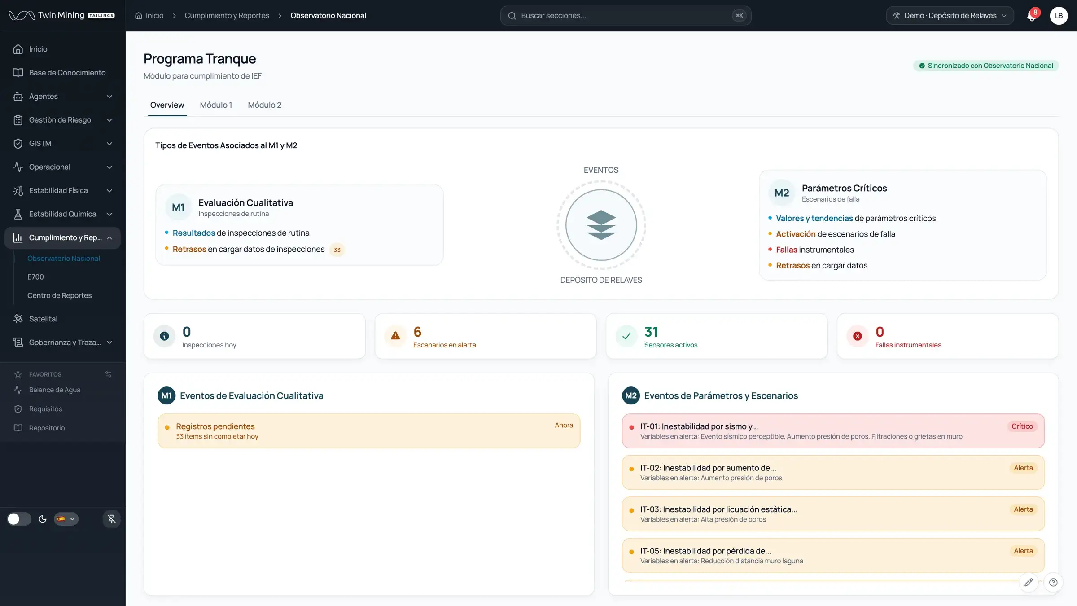This screenshot has width=1077, height=606.
Task: Toggle the light/dark theme switch
Action: point(19,519)
